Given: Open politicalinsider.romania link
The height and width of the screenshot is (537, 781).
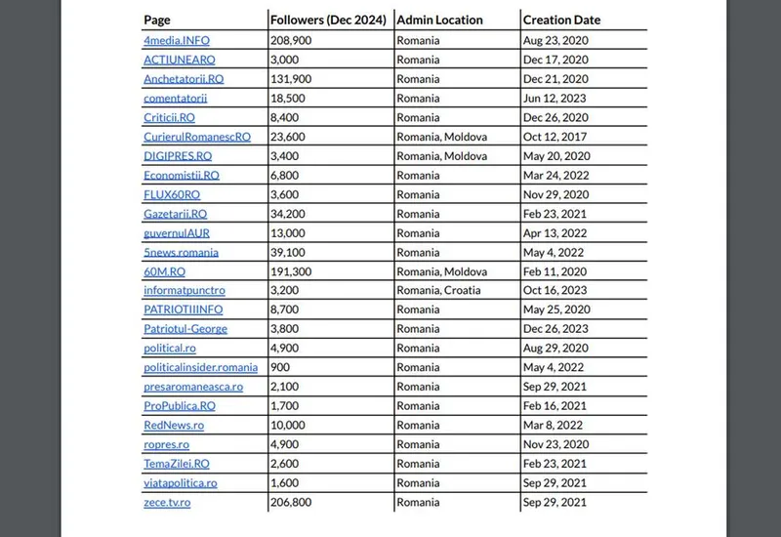Looking at the screenshot, I should (200, 368).
